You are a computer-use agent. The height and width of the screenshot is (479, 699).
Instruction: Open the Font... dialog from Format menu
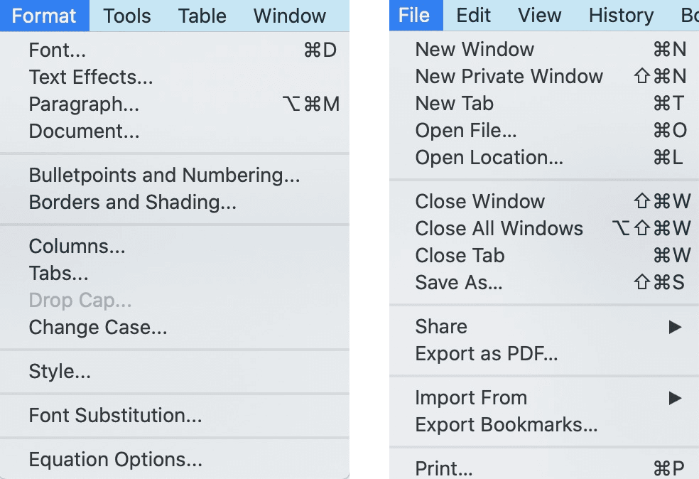(57, 50)
